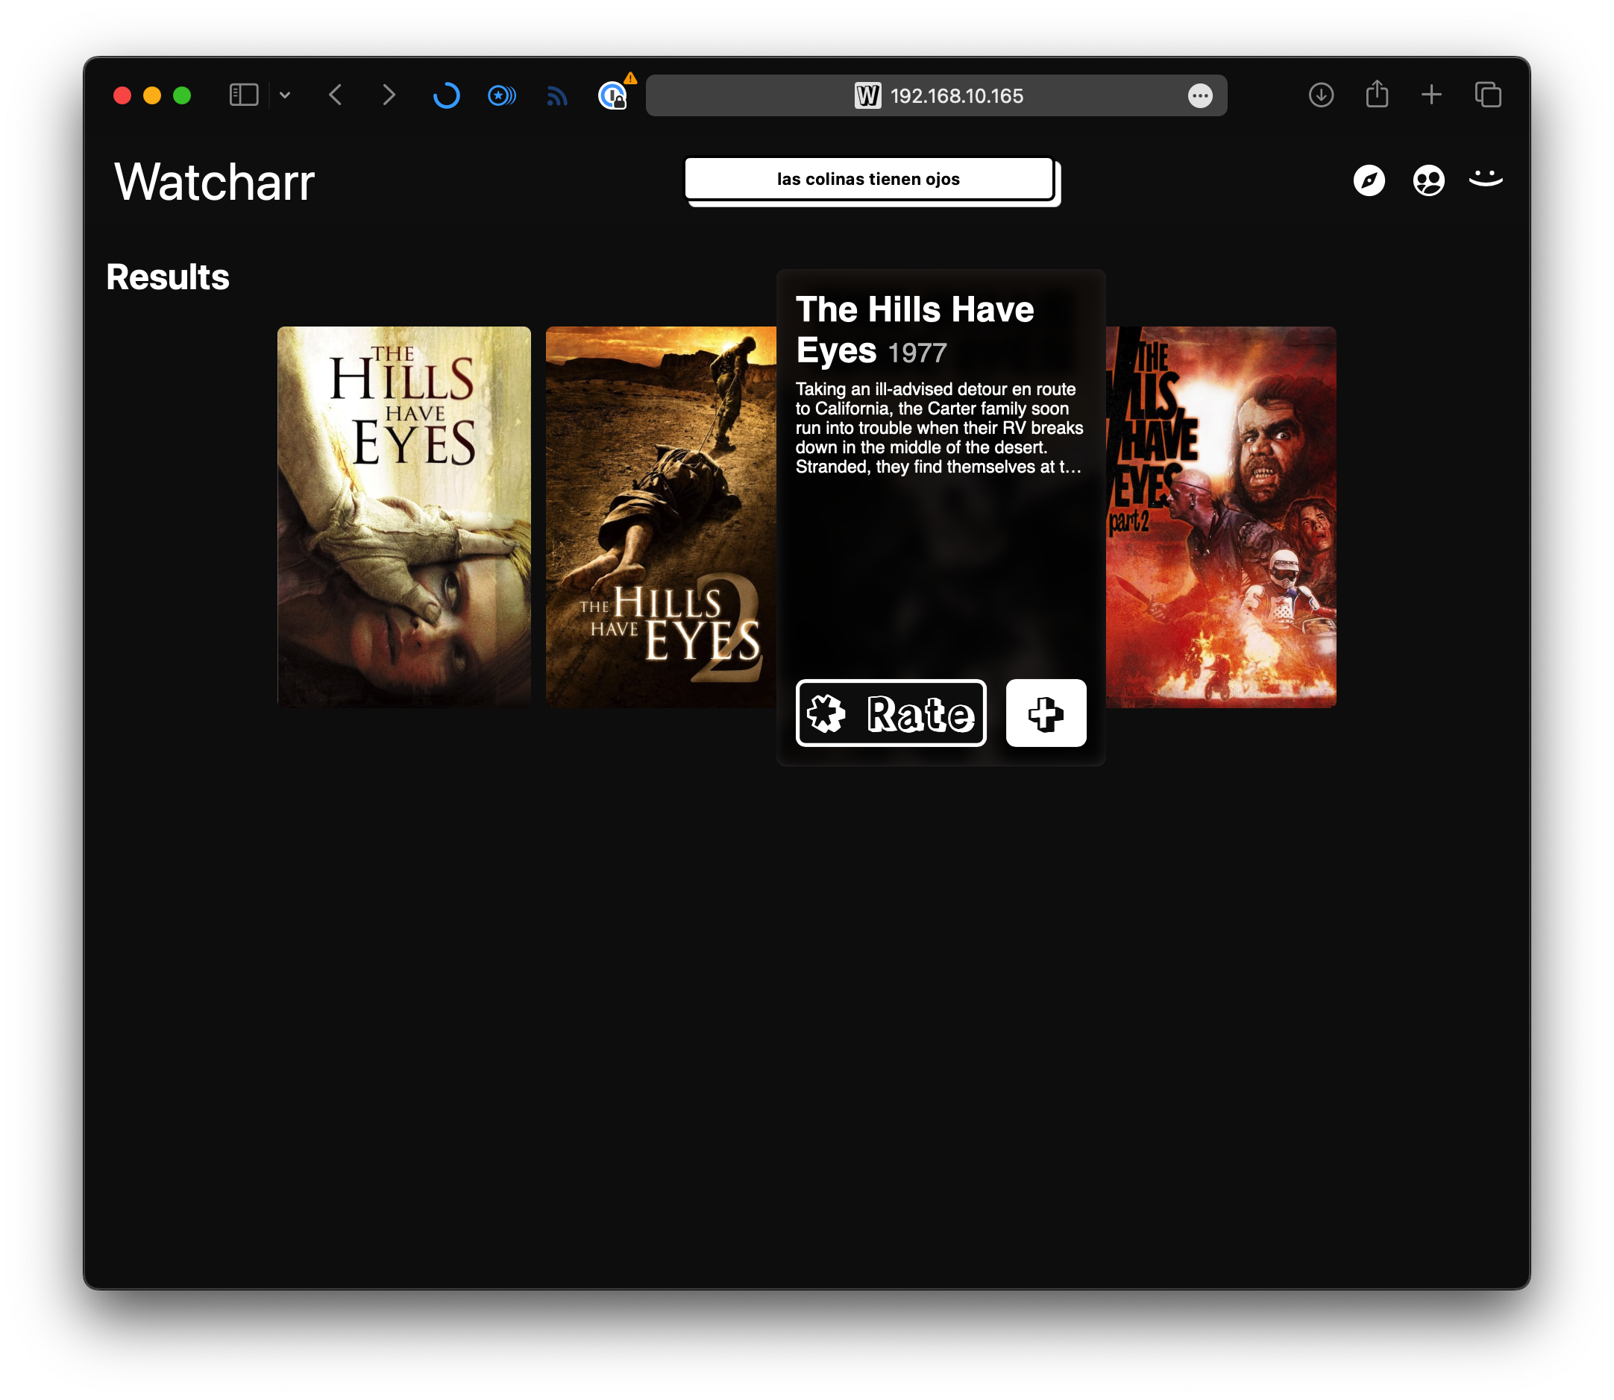This screenshot has width=1614, height=1400.
Task: Click the Watcharr logo
Action: pyautogui.click(x=214, y=181)
